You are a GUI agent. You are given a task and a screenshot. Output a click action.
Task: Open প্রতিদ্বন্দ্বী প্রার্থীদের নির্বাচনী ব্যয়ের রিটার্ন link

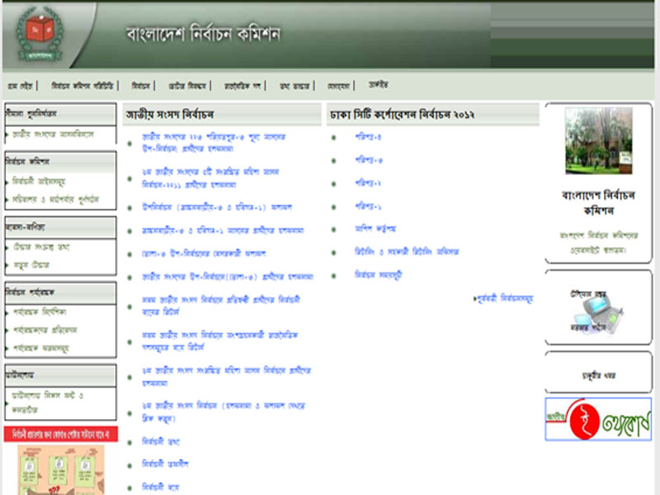coord(221,305)
